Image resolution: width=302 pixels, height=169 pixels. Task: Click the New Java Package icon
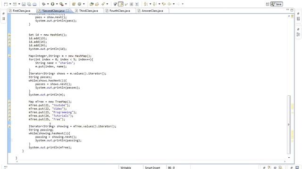74,4
